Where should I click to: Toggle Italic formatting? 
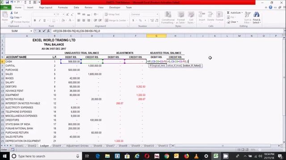[40, 20]
